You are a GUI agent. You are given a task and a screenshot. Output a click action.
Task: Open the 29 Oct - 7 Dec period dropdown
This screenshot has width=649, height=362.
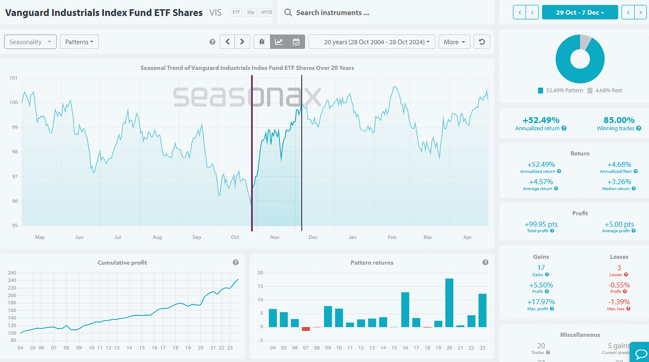pyautogui.click(x=580, y=12)
